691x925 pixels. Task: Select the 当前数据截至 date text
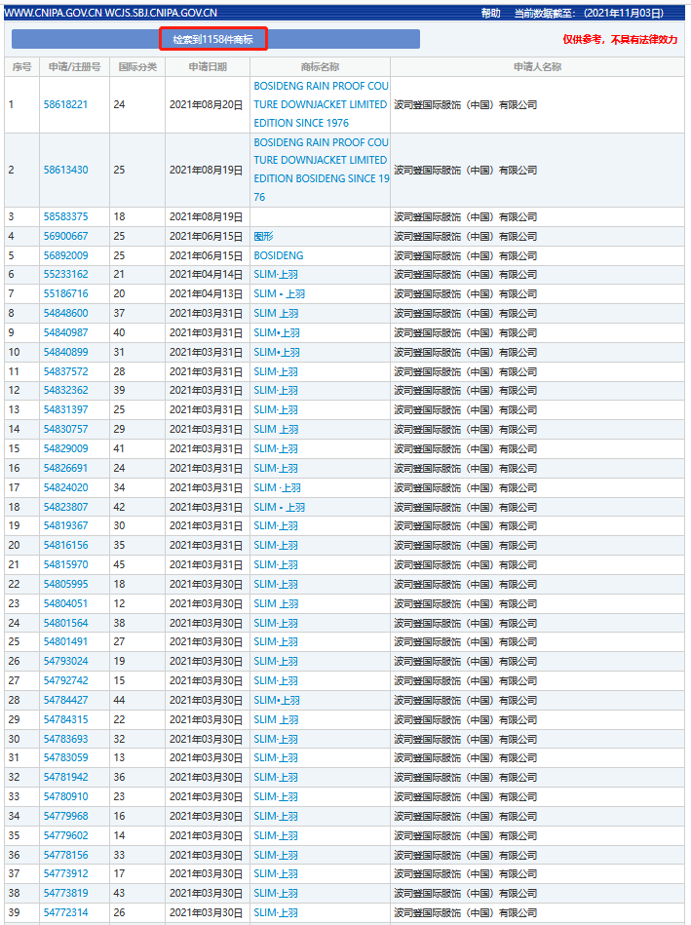coord(589,13)
